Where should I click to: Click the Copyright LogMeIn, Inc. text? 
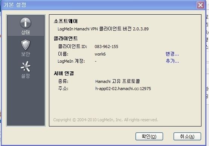coord(105,120)
